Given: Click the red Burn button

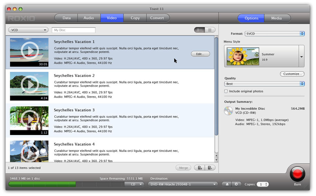Looking at the screenshot, I should click(x=297, y=174).
